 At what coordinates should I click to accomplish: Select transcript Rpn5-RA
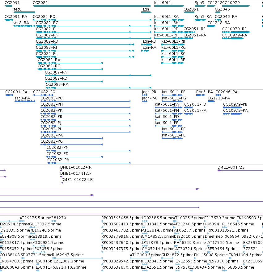coord(203,17)
